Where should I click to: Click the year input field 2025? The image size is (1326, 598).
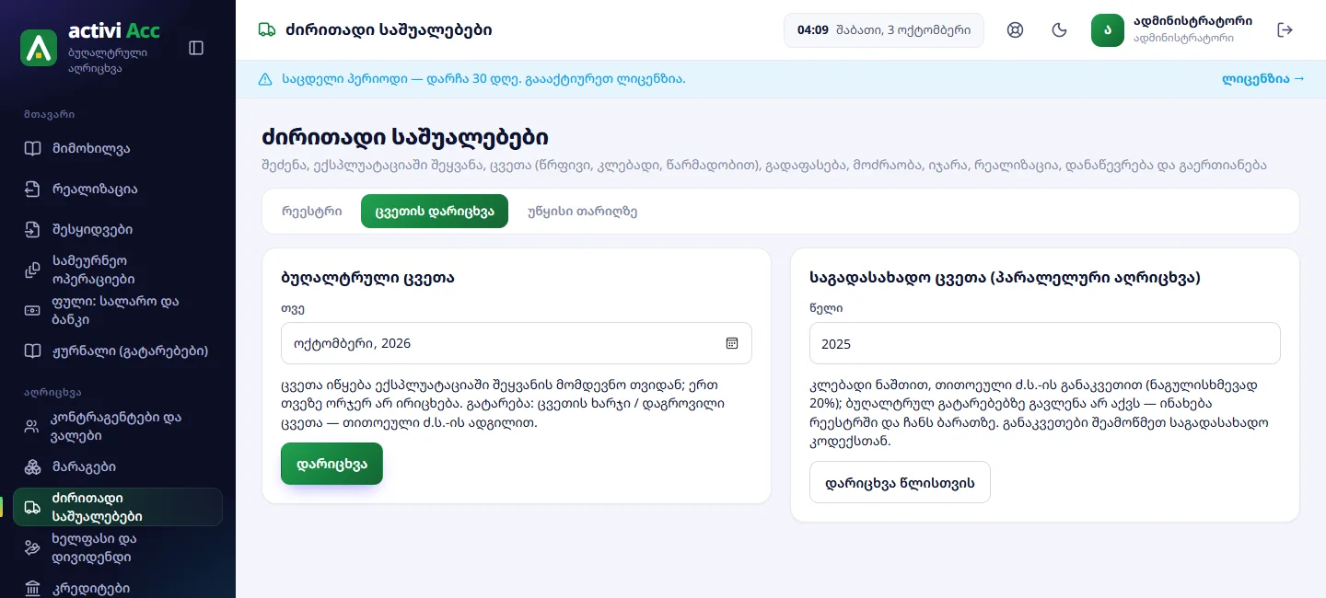point(1045,343)
